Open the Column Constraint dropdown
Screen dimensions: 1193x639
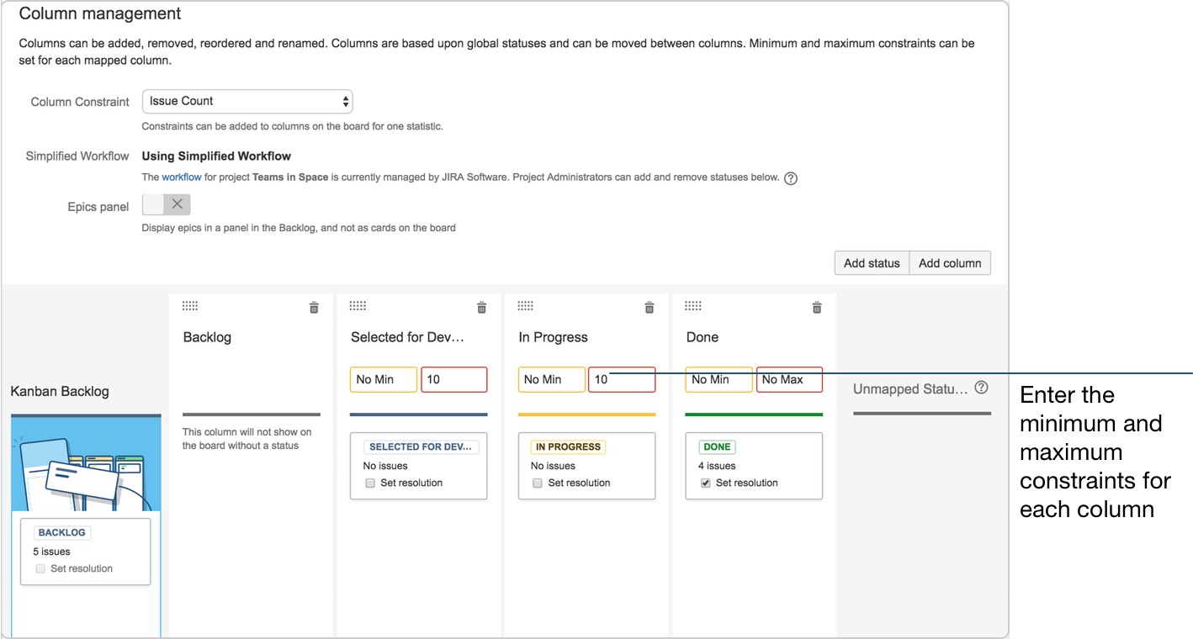point(247,101)
